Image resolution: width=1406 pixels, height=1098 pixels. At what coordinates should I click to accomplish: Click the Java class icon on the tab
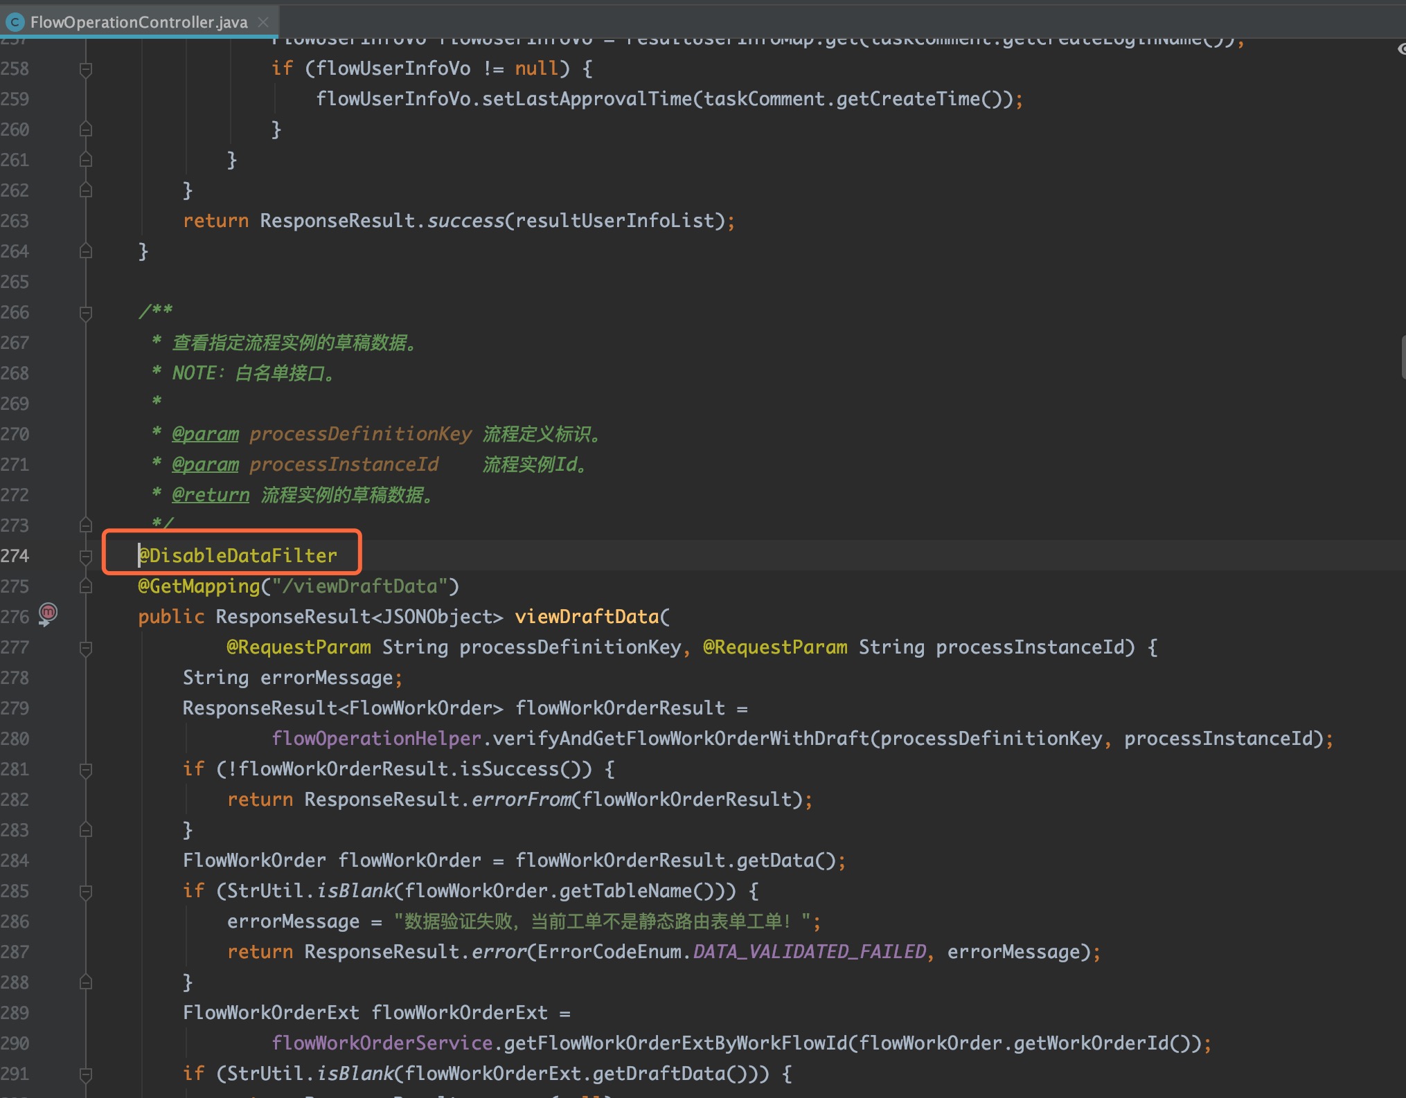[15, 22]
